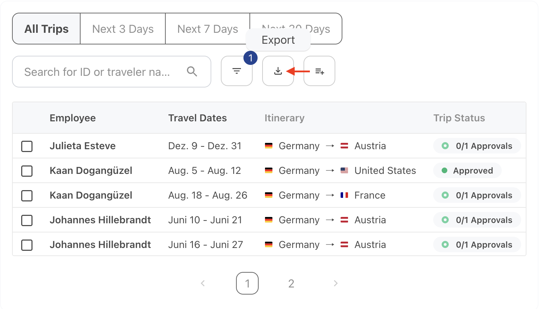Switch to the All Trips tab
This screenshot has height=309, width=542.
pos(46,29)
